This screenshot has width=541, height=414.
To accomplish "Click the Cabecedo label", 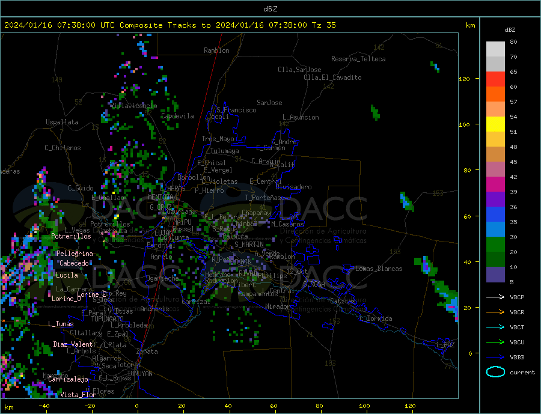I will click(74, 263).
